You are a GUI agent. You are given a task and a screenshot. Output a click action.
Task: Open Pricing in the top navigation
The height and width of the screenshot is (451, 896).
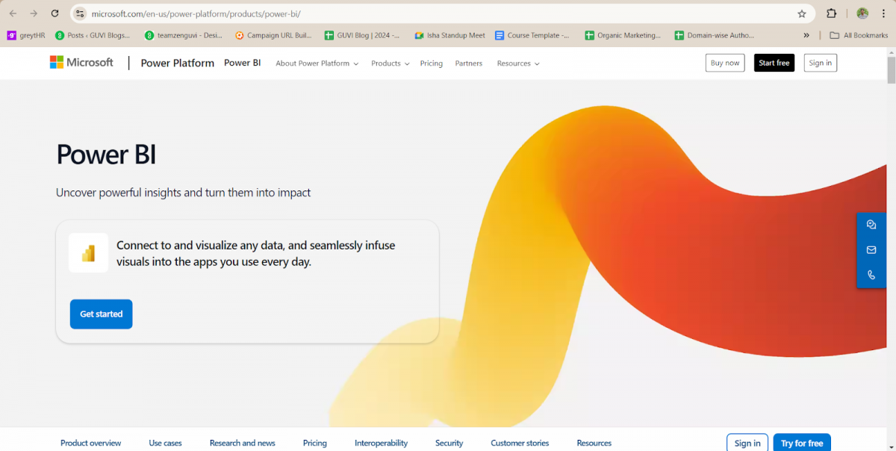(431, 63)
